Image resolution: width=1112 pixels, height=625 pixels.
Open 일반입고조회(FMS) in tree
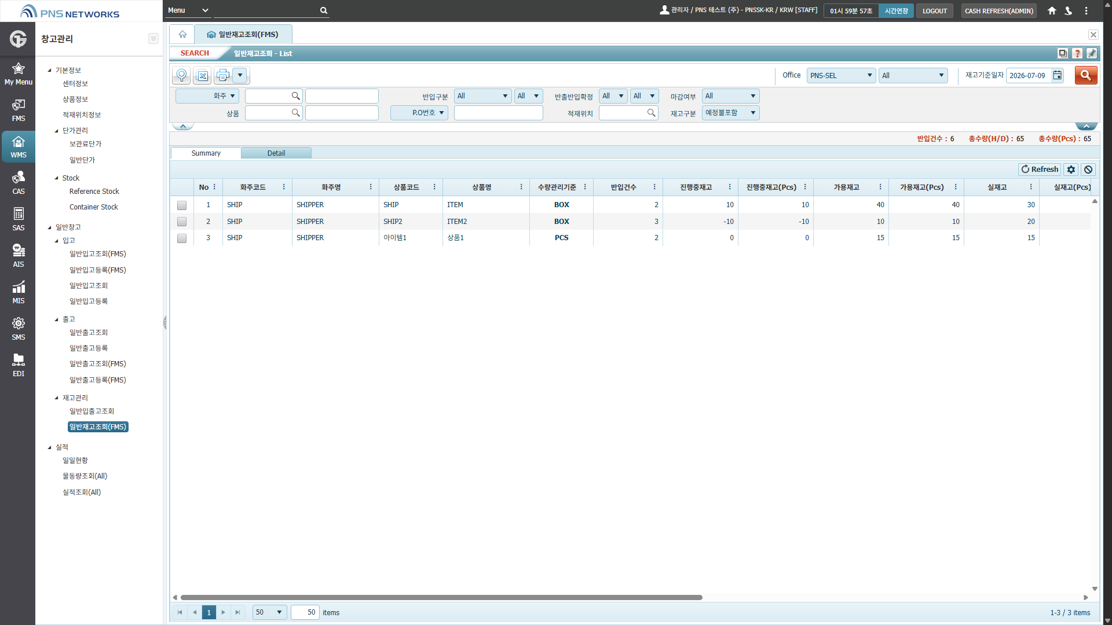click(97, 254)
